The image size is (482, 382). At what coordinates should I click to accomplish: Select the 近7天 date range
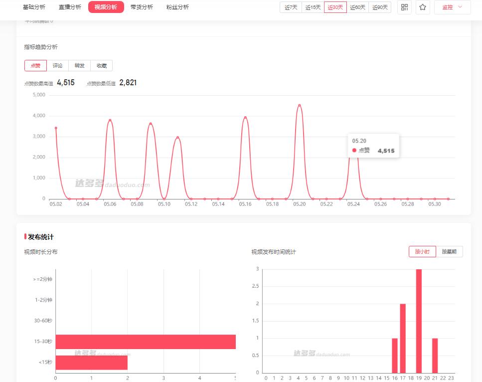(x=291, y=7)
